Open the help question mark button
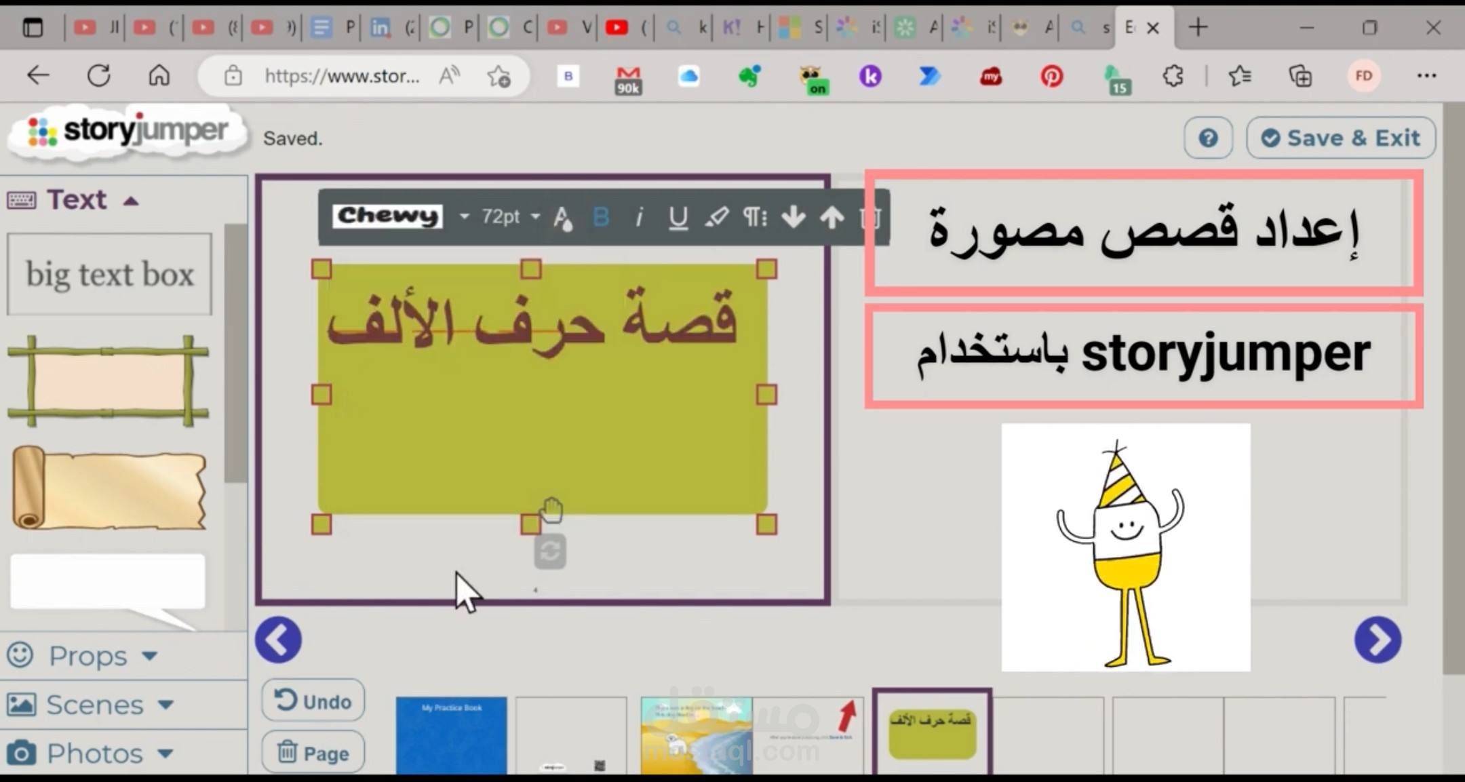The width and height of the screenshot is (1465, 782). coord(1208,138)
